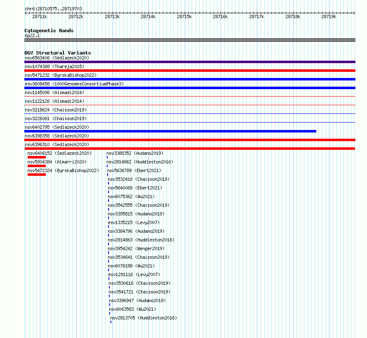Click the 28715k ruler tick label
This screenshot has width=367, height=338.
pos(184,17)
